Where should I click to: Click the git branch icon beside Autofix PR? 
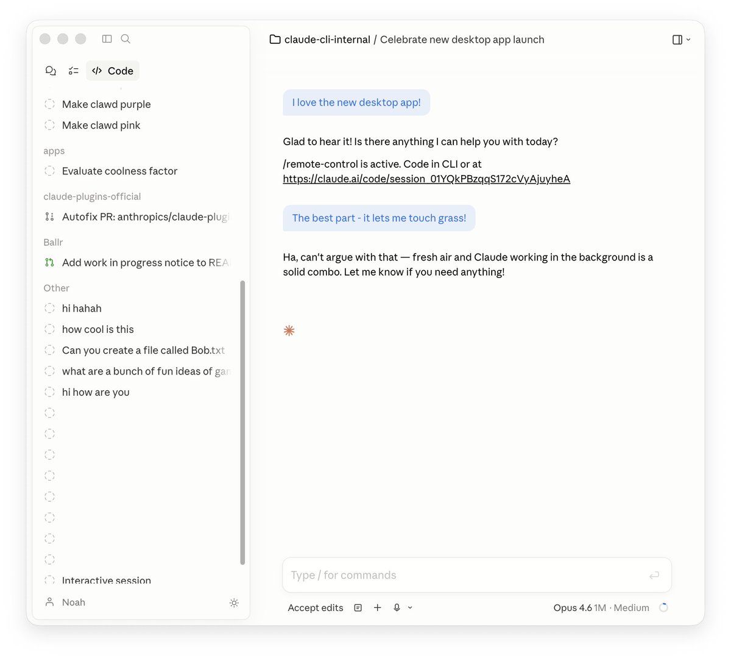50,216
